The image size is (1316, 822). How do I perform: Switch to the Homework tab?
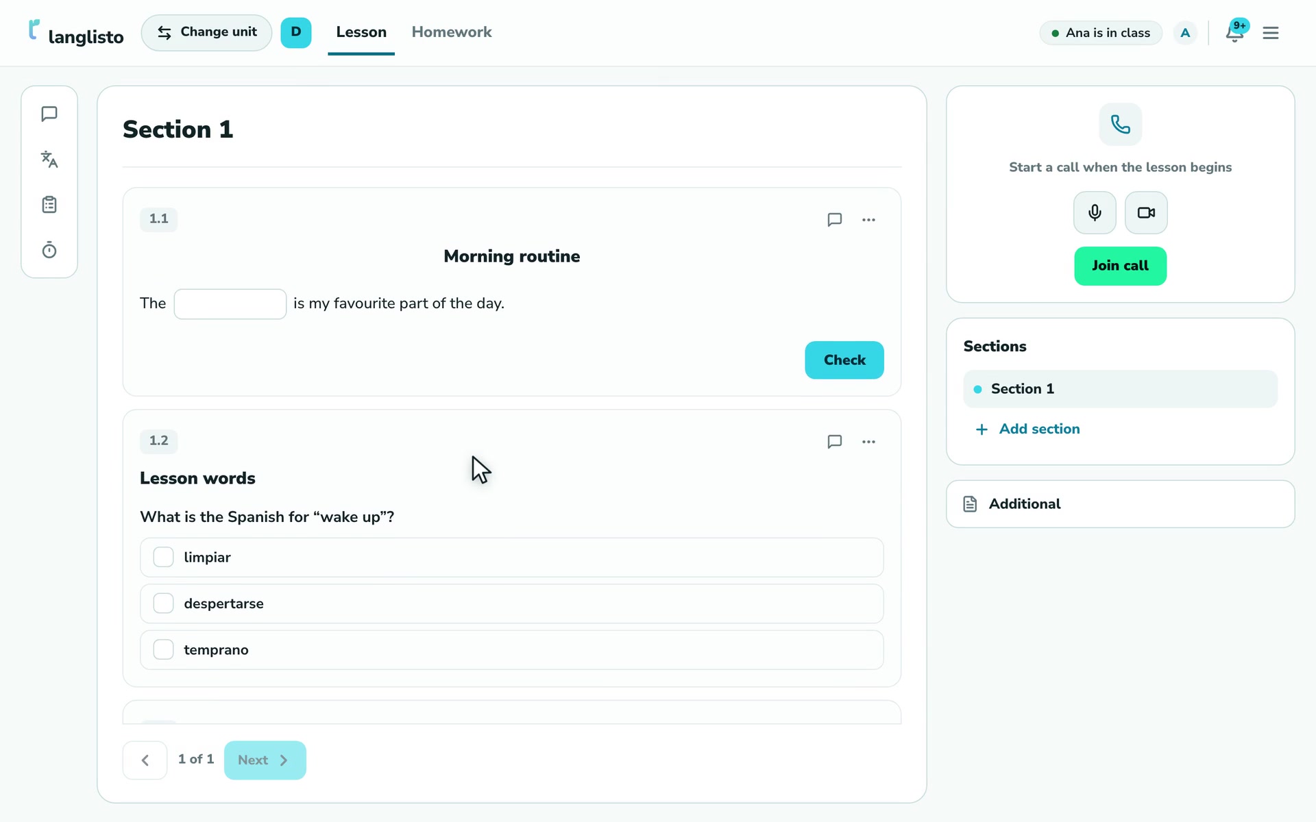click(x=452, y=32)
